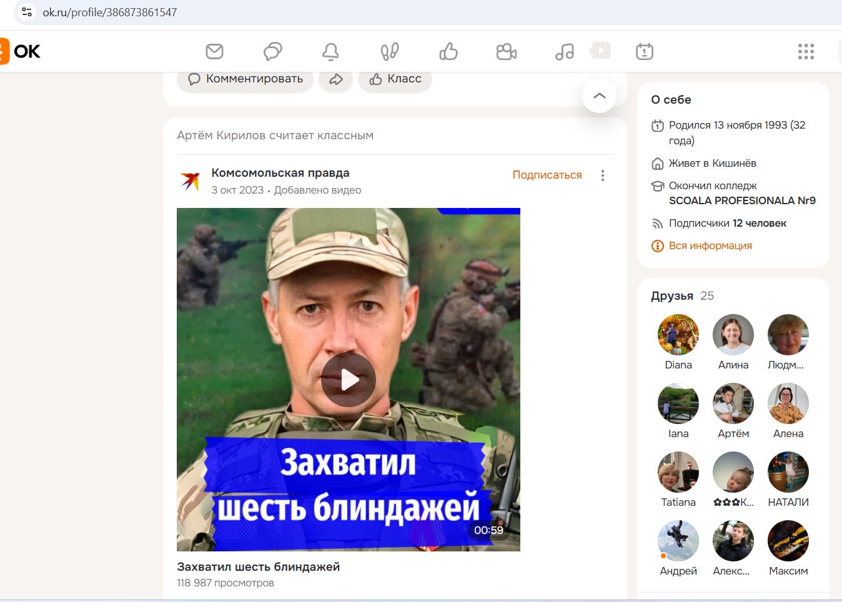Open the Music note icon in navbar
Screen dimensions: 842x602
pyautogui.click(x=564, y=51)
